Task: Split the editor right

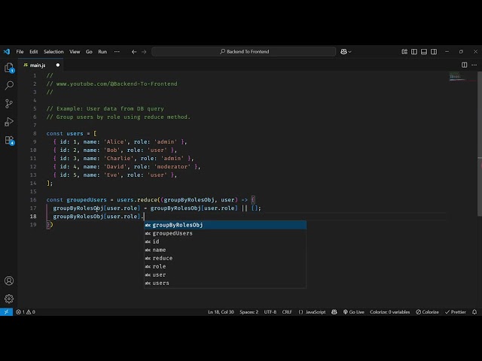Action: pos(464,65)
